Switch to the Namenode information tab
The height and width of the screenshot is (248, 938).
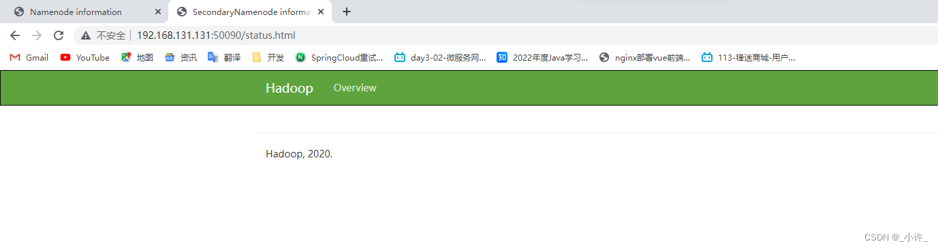coord(87,12)
